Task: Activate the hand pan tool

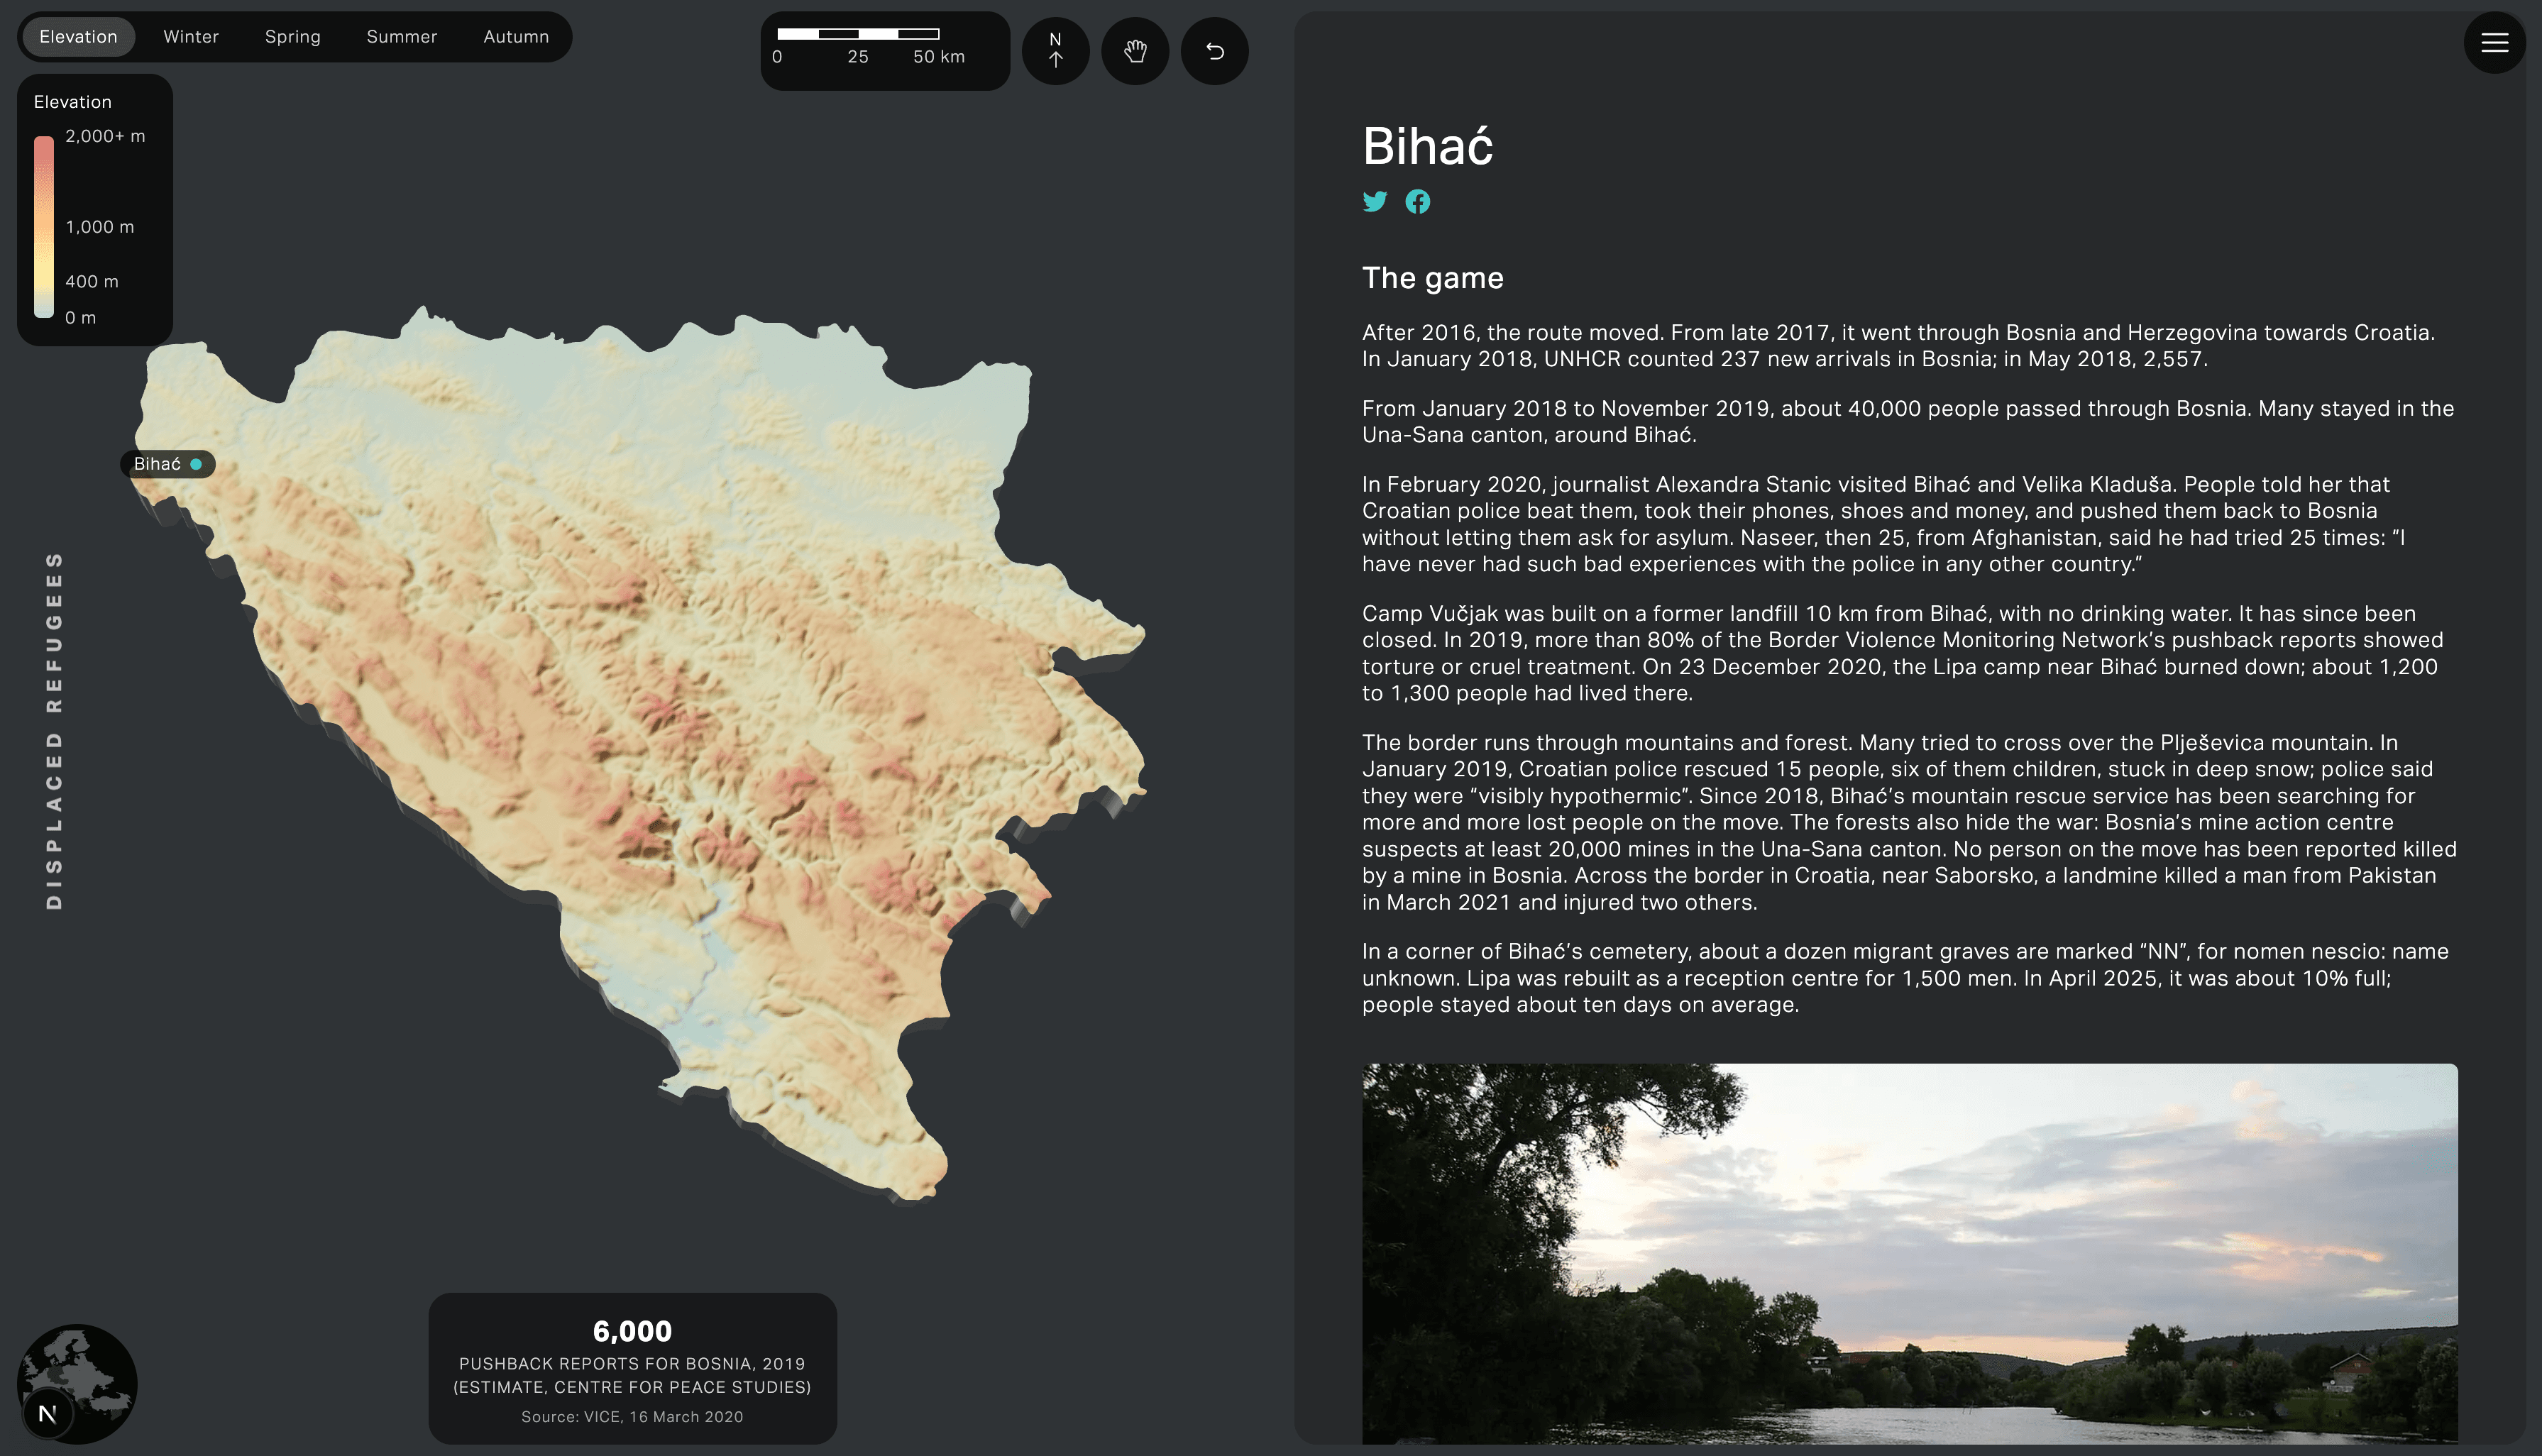Action: point(1135,50)
